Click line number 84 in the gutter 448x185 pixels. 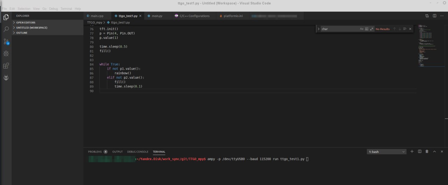(x=91, y=64)
